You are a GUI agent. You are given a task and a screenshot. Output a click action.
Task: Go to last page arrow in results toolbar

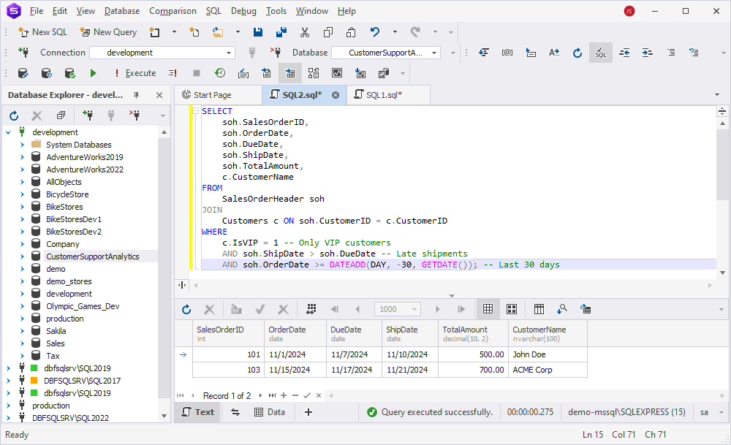[461, 309]
